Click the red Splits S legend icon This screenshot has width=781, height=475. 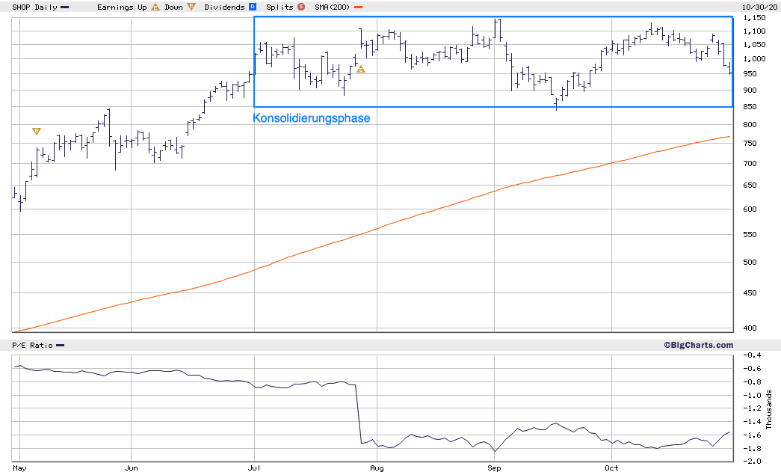[301, 7]
